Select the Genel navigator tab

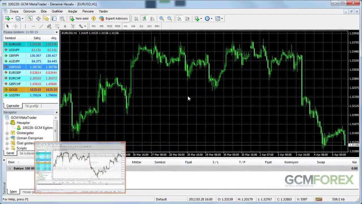pyautogui.click(x=10, y=153)
